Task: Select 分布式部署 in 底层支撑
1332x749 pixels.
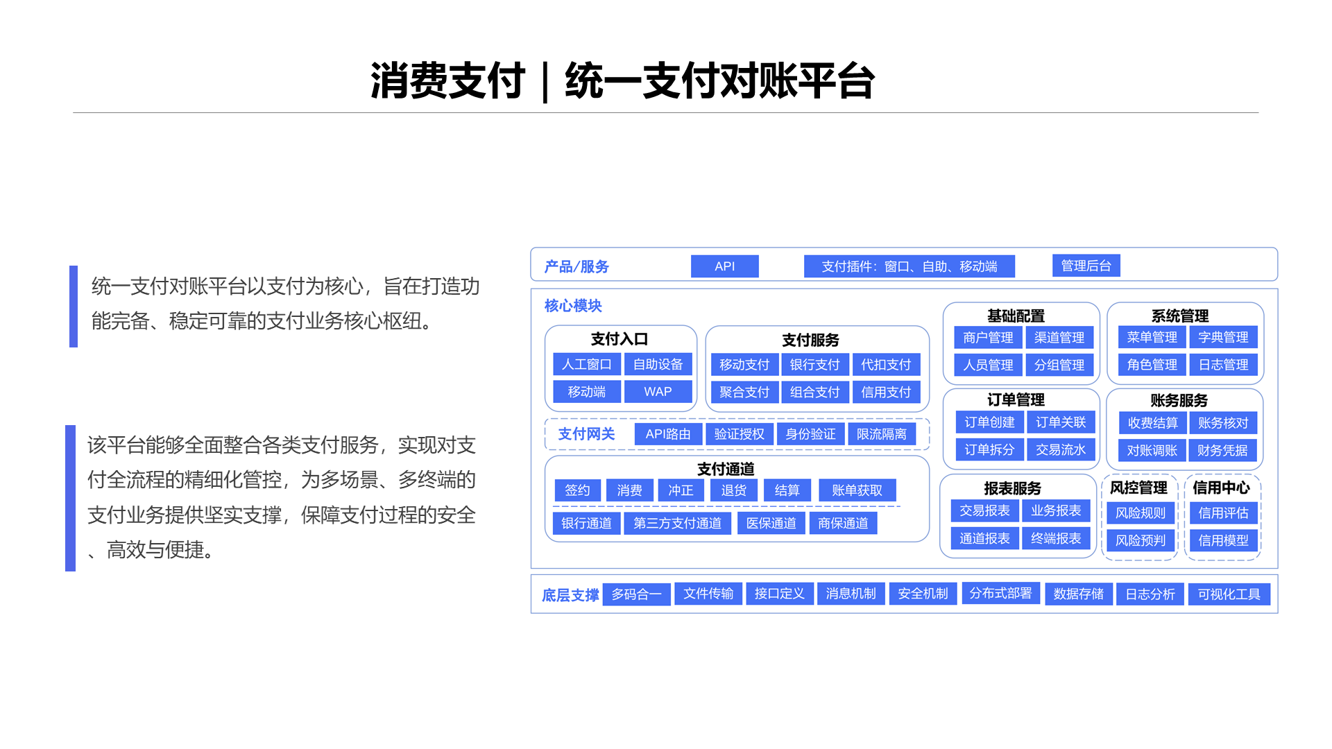Action: point(1000,594)
